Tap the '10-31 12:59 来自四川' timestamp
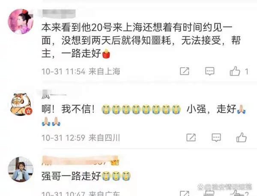This screenshot has width=257, height=196. (81, 138)
